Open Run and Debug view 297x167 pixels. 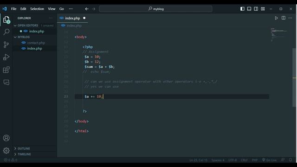pyautogui.click(x=6, y=57)
